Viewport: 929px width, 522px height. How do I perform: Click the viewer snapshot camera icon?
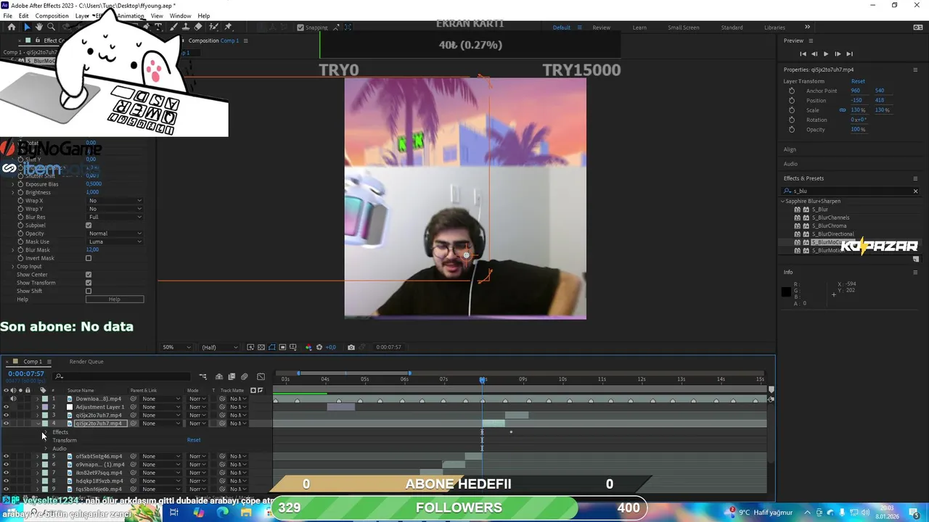(351, 347)
